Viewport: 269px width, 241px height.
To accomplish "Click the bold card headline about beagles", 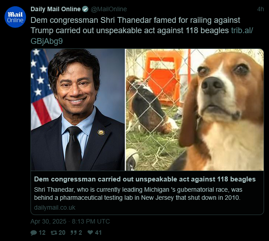I will (x=145, y=179).
